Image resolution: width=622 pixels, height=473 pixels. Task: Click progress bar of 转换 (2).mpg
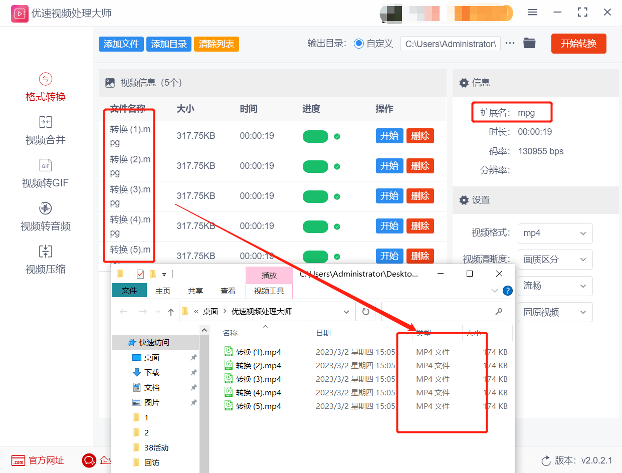click(315, 166)
